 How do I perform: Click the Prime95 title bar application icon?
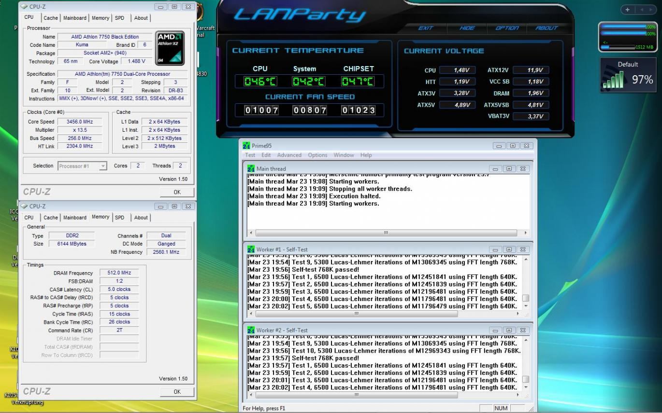click(246, 146)
